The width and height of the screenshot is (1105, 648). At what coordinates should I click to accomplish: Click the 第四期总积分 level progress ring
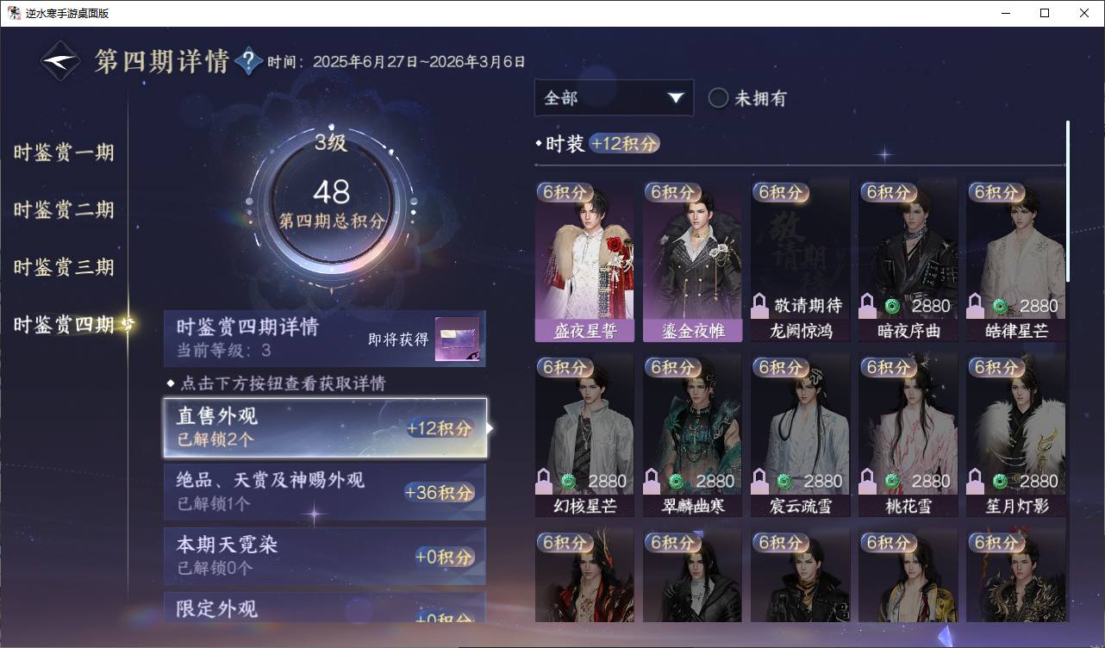coord(331,203)
